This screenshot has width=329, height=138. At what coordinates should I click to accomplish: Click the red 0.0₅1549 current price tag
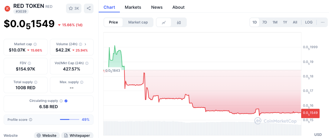coord(310,113)
